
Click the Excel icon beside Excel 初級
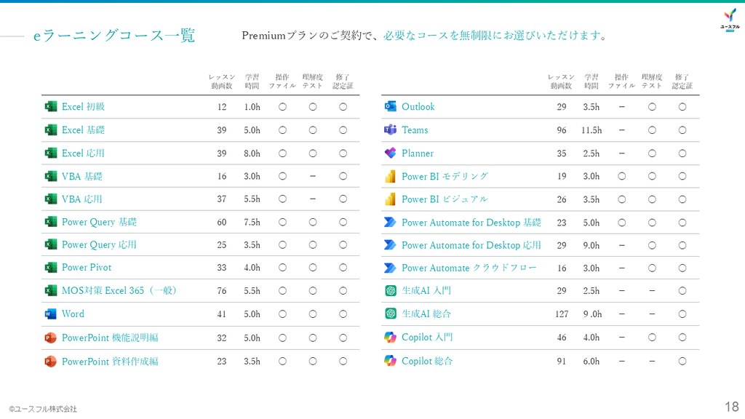[x=50, y=107]
